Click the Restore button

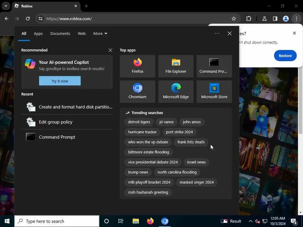click(285, 56)
